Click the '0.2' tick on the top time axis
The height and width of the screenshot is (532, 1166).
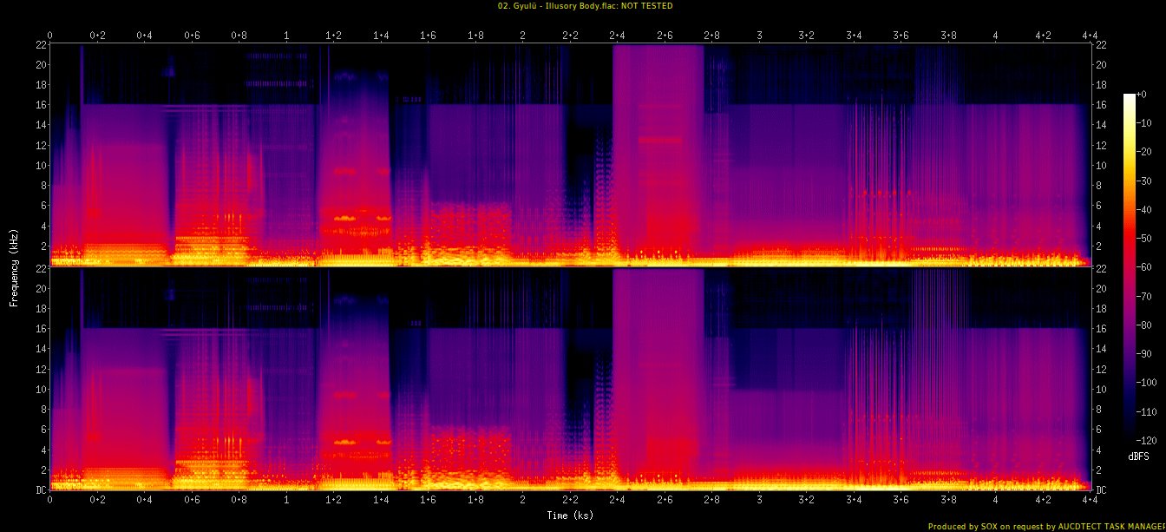[97, 36]
